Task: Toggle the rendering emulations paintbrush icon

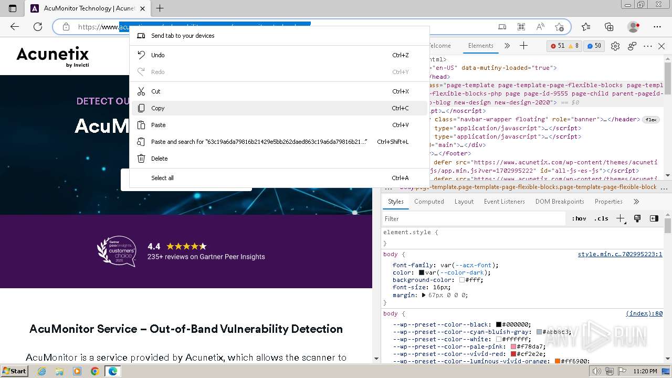Action: pyautogui.click(x=637, y=218)
